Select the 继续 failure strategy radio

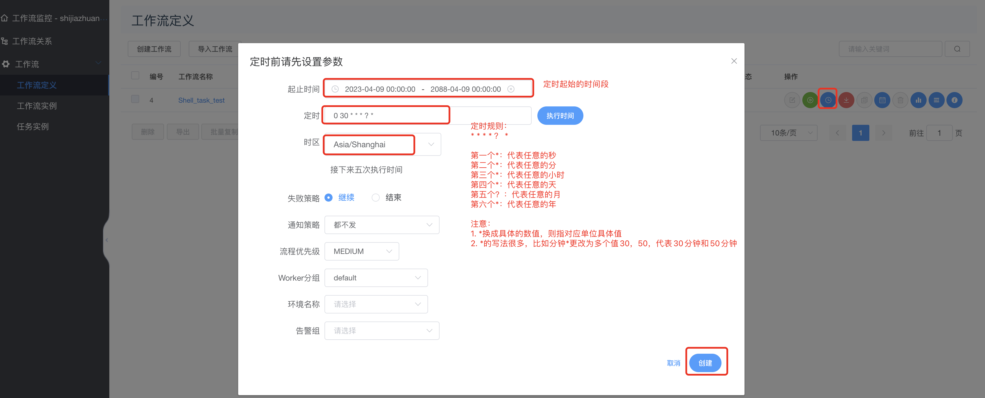tap(329, 198)
